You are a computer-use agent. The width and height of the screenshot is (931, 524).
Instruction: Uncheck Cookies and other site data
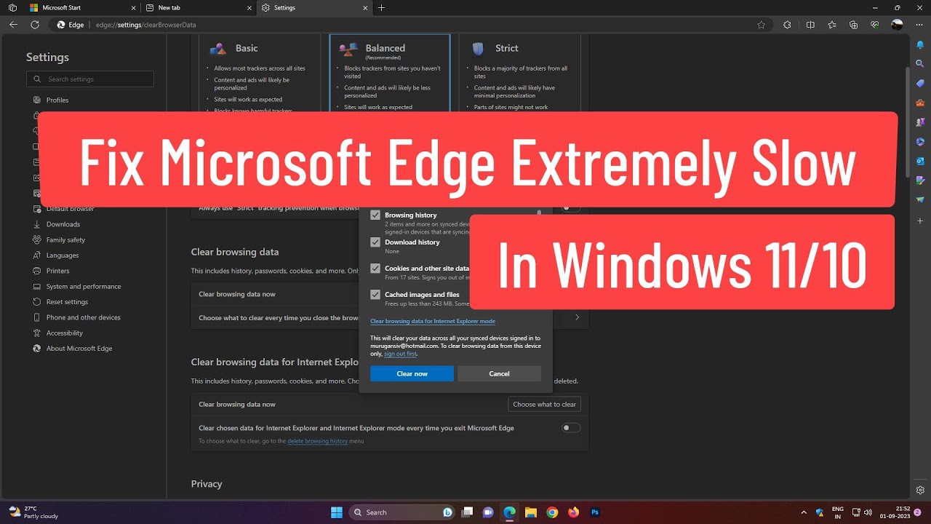pyautogui.click(x=375, y=268)
